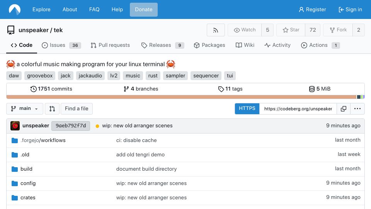Open the build folder
The height and width of the screenshot is (209, 371).
26,169
